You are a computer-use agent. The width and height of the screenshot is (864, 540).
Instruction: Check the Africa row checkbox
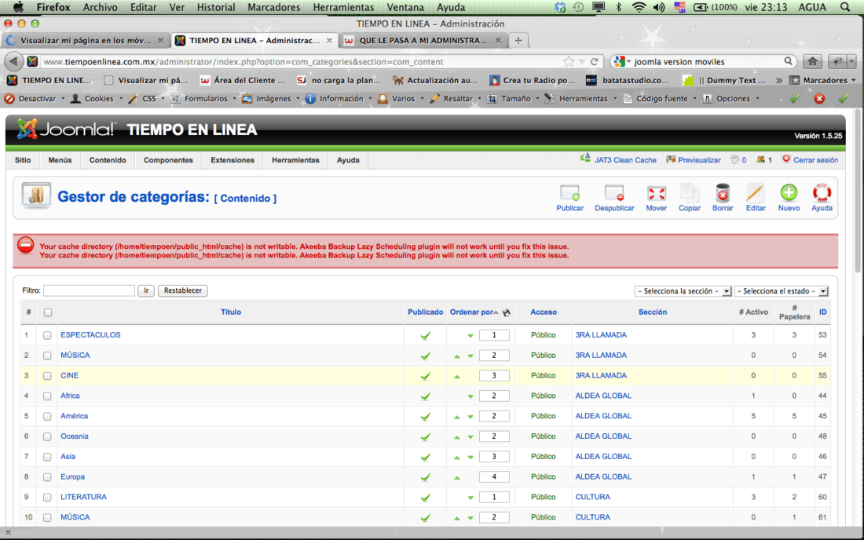47,396
